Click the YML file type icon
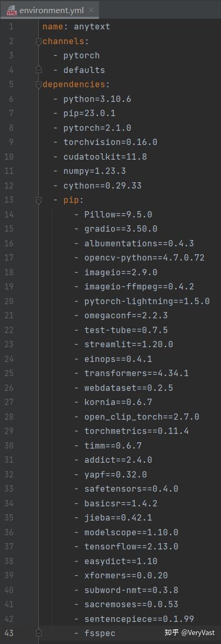This screenshot has width=221, height=644. click(x=11, y=10)
